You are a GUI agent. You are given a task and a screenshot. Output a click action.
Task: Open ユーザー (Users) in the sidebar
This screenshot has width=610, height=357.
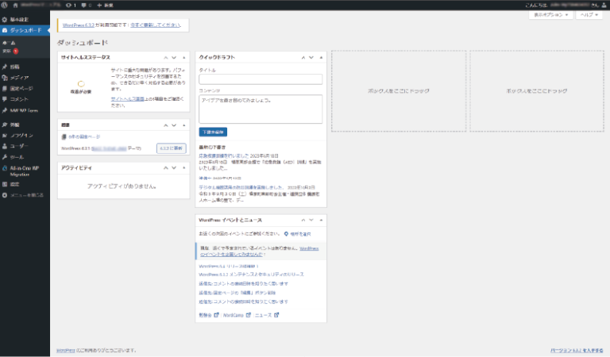(x=20, y=147)
